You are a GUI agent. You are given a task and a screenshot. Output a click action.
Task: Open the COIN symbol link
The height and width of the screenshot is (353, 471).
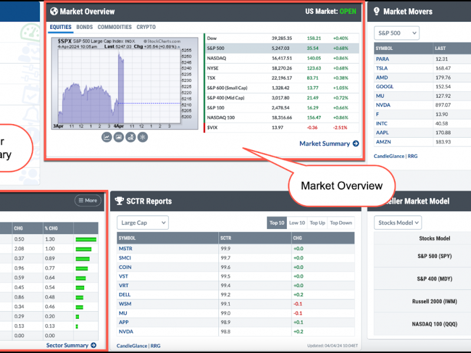point(125,267)
